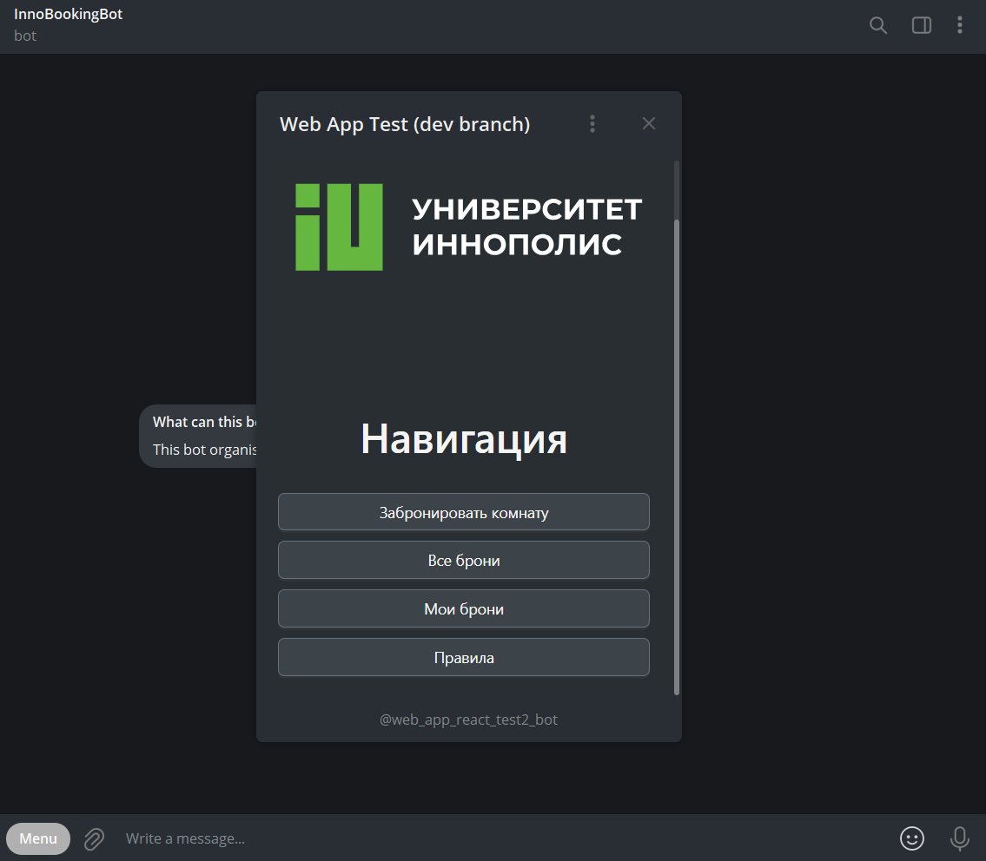Click the @web_app_react_test2_bot label
The width and height of the screenshot is (986, 861).
[468, 720]
